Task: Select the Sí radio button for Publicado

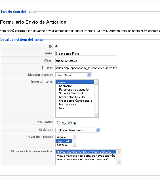Action: (x=70, y=123)
